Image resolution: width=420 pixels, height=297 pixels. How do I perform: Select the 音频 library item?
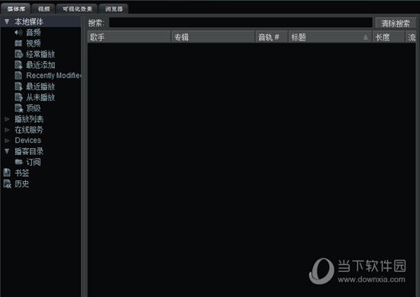click(x=33, y=32)
